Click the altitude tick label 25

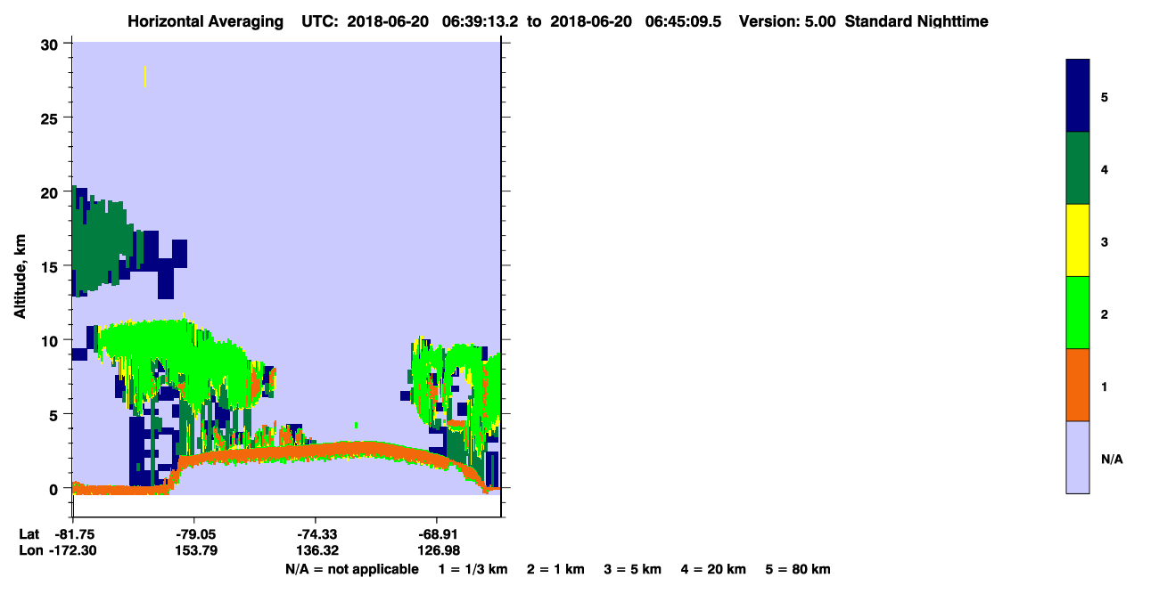point(52,118)
